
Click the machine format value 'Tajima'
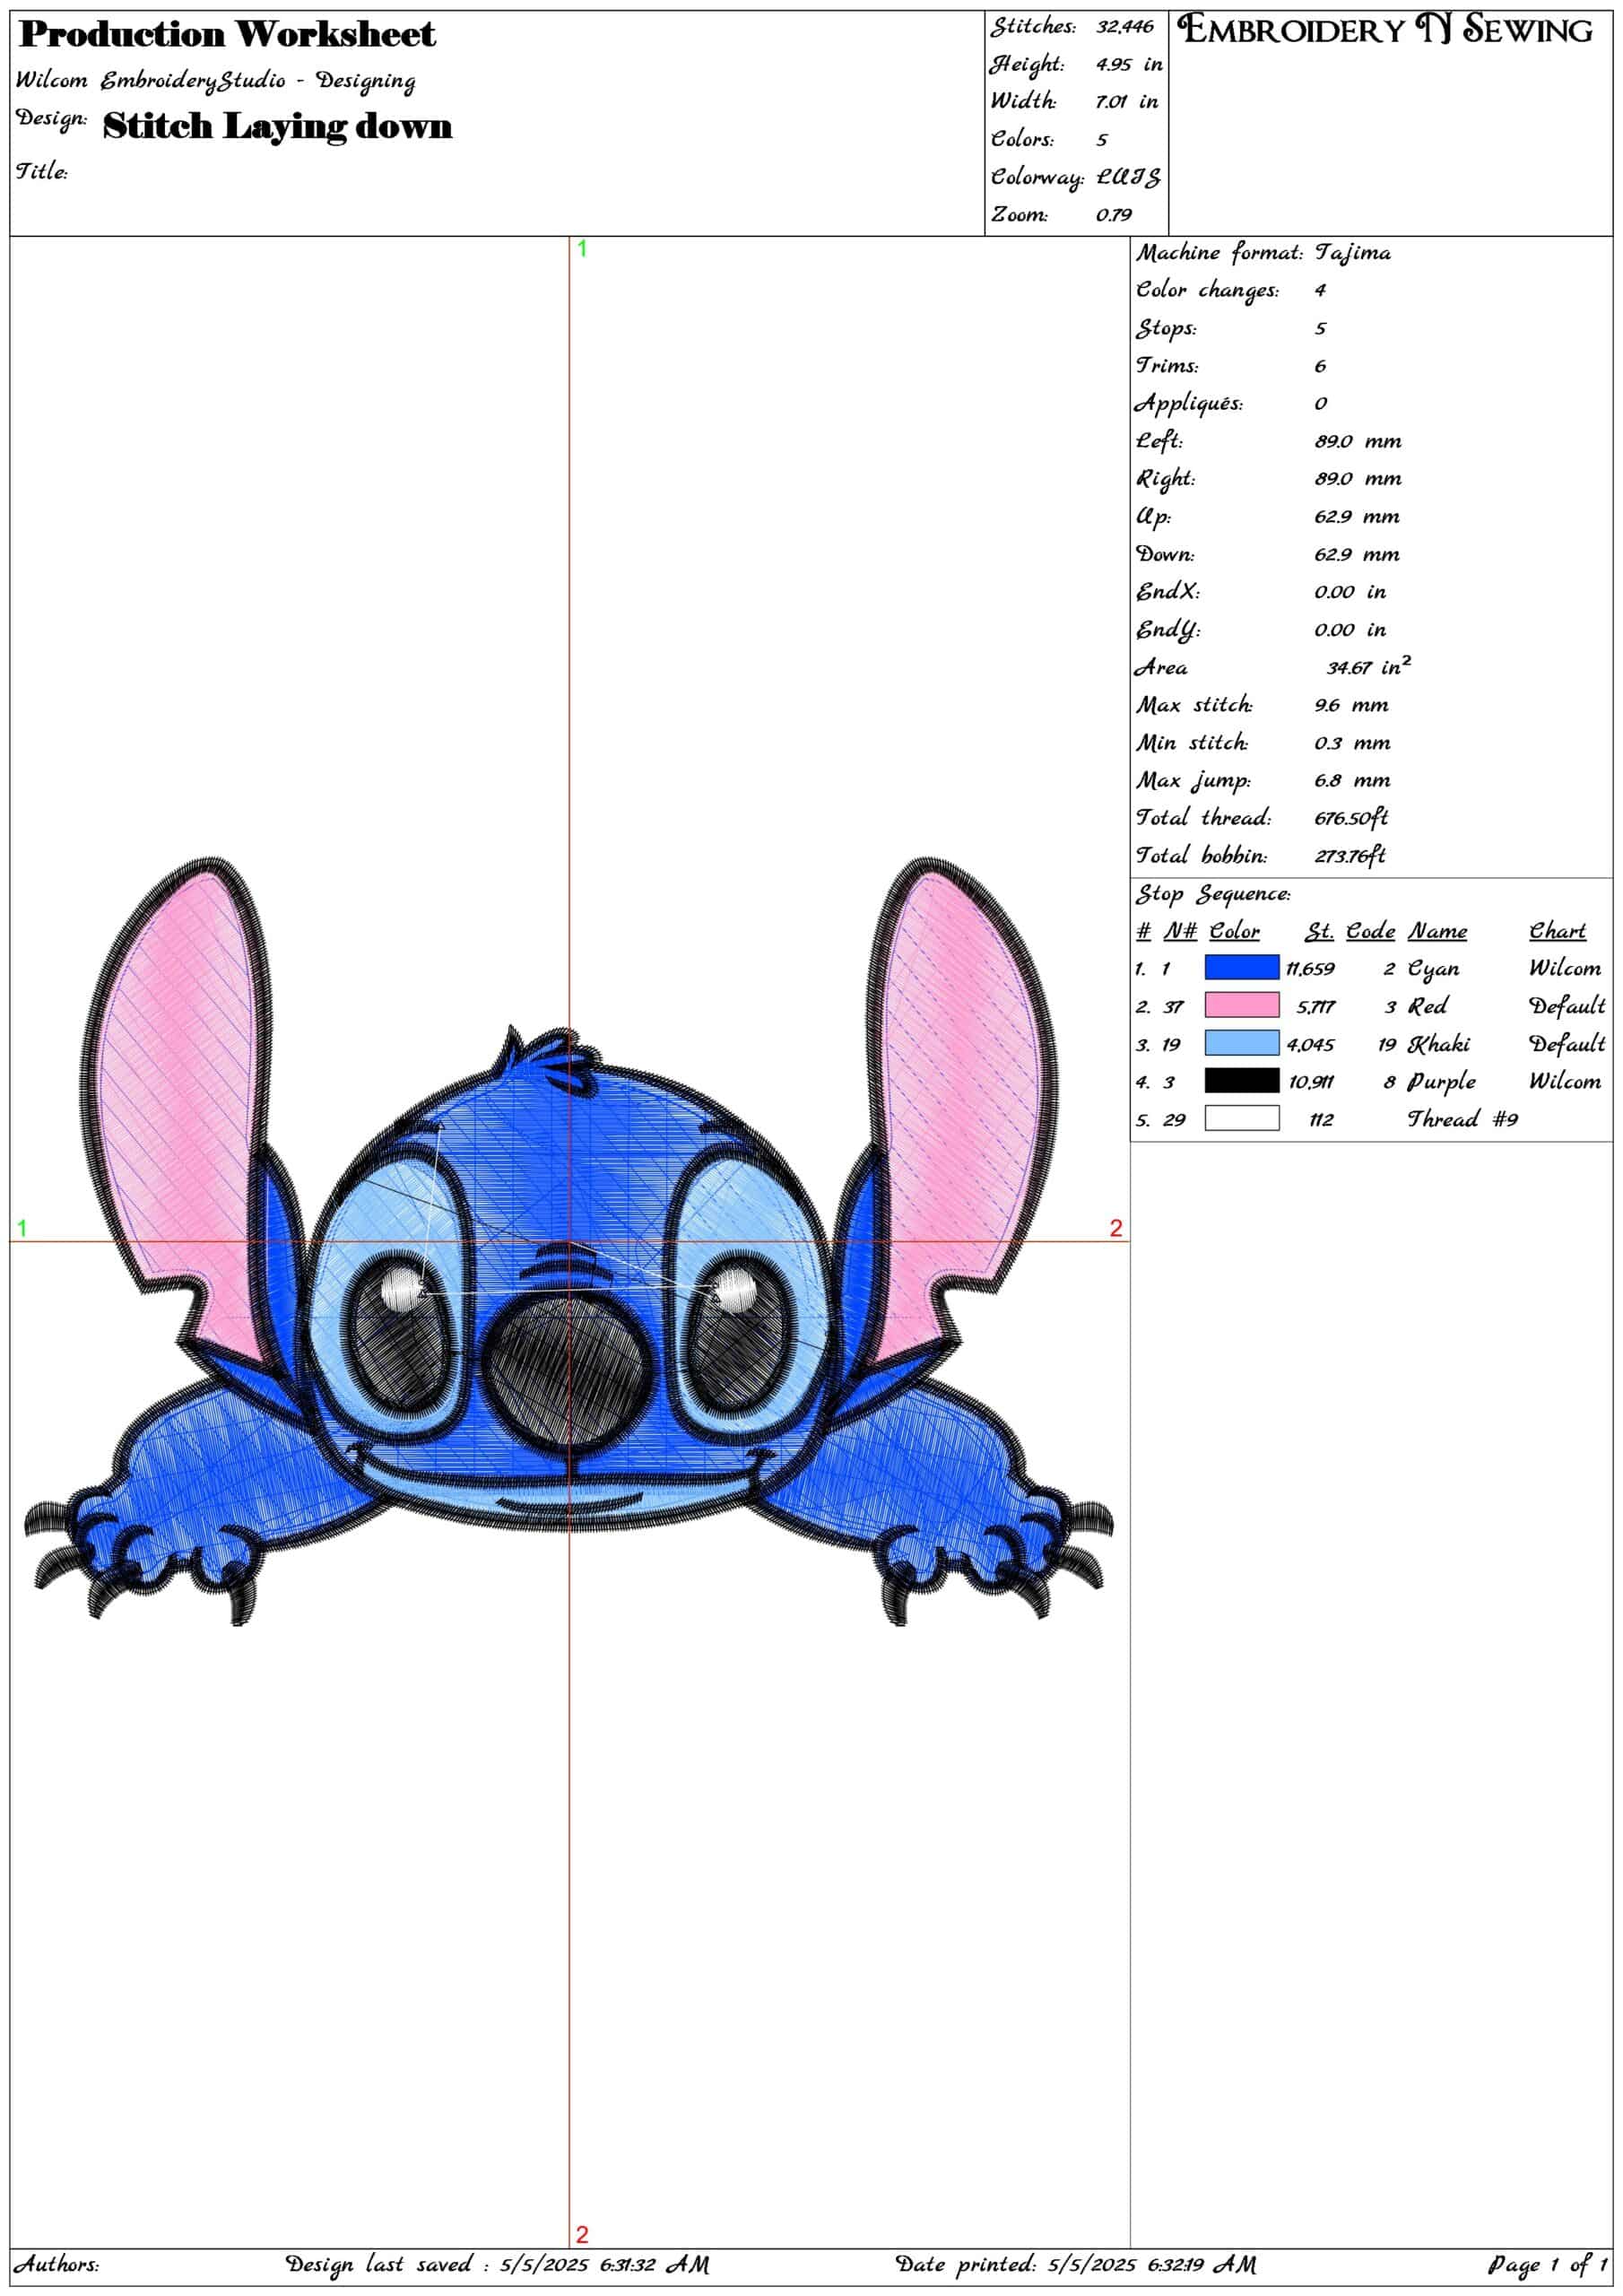tap(1352, 253)
